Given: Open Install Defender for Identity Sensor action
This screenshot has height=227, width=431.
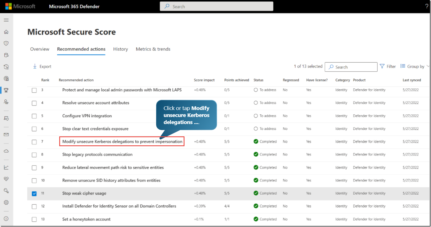Looking at the screenshot, I should [119, 206].
